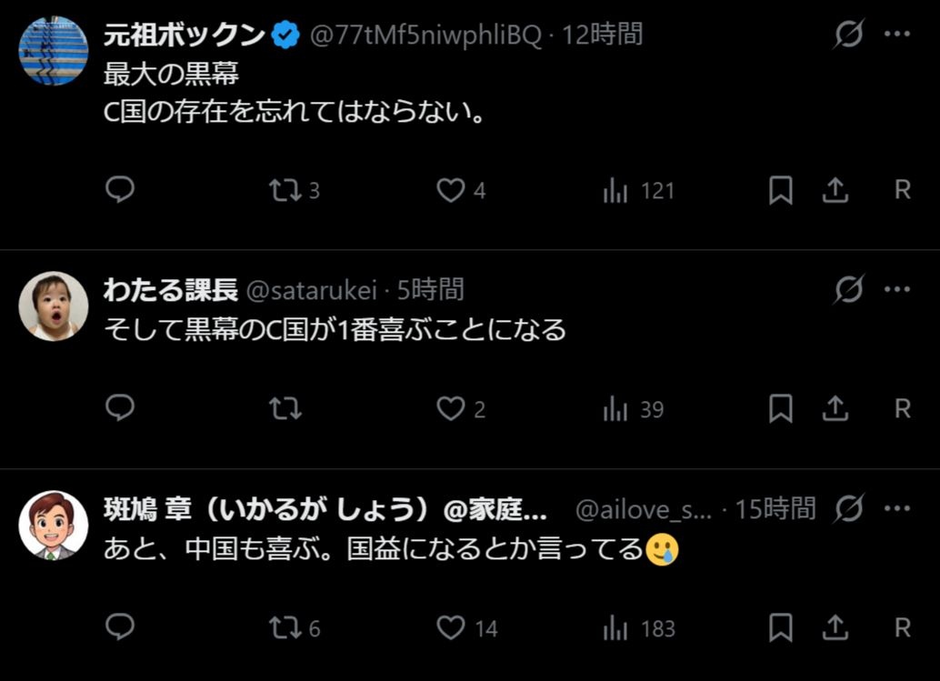940x681 pixels.
Task: Repost 元祖ボックン's post with 3 reposts
Action: coord(285,190)
